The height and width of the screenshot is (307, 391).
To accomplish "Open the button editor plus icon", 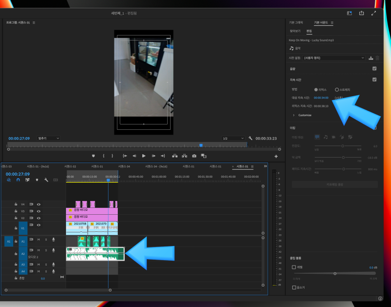I will coord(276,156).
